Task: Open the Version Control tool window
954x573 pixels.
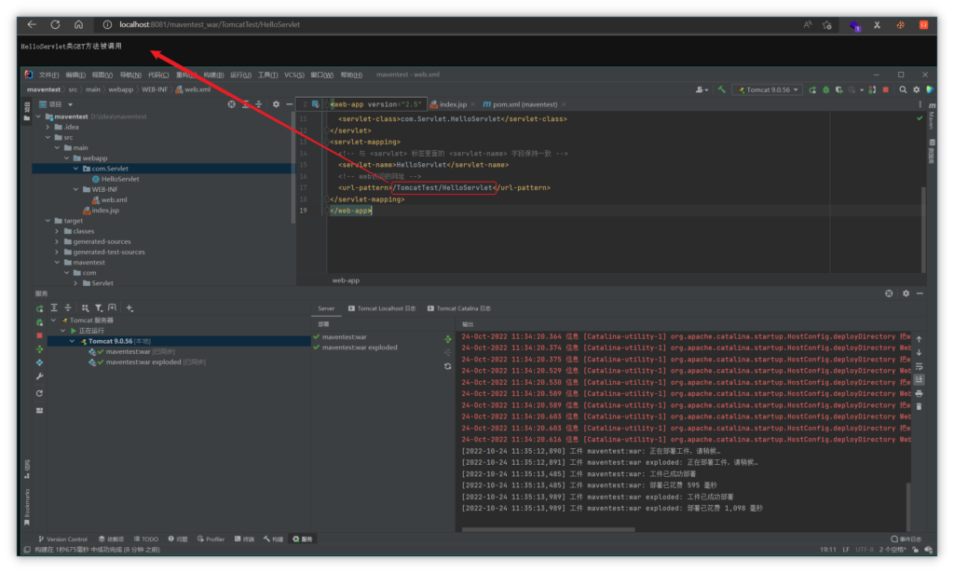Action: tap(62, 539)
